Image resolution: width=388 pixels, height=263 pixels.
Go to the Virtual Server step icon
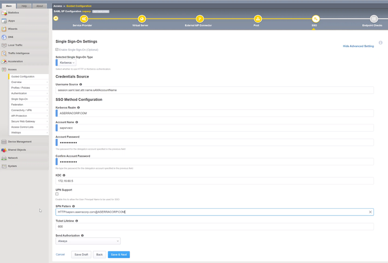(142, 19)
